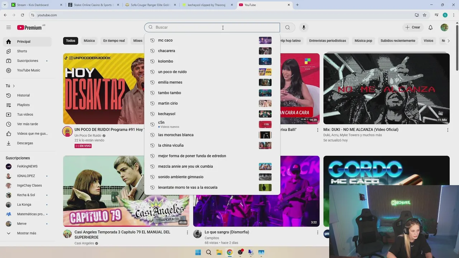Open IGNALOPEZ subscription channel

27,176
